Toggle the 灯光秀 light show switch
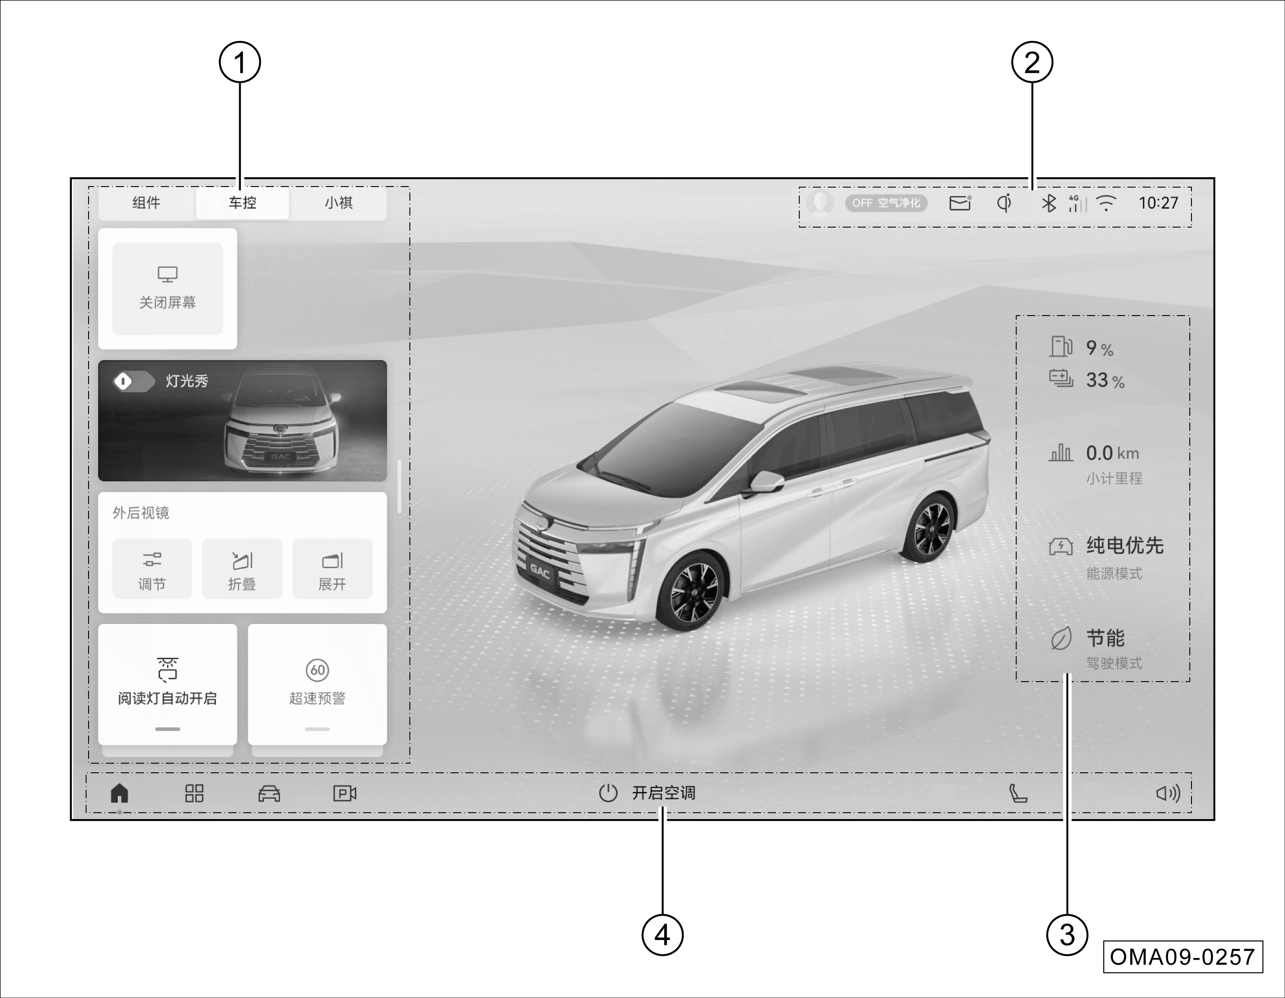 [x=133, y=381]
